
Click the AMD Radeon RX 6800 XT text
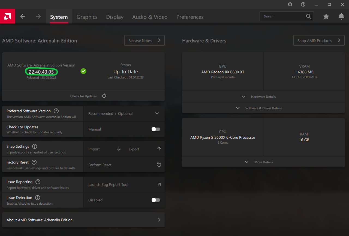[x=223, y=72]
